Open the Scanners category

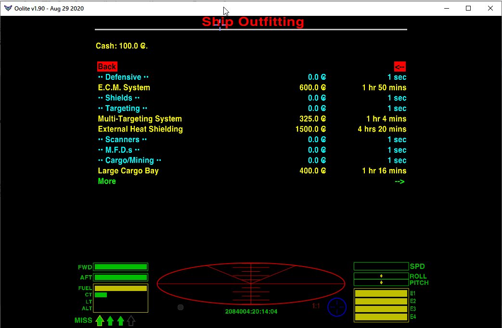122,140
